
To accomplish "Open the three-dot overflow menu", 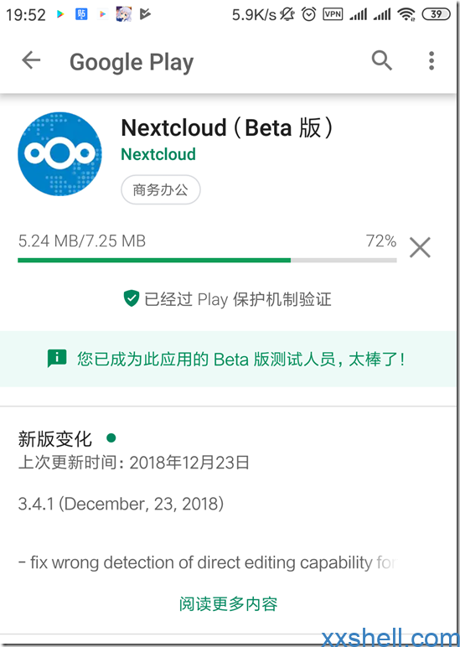I will coord(432,60).
